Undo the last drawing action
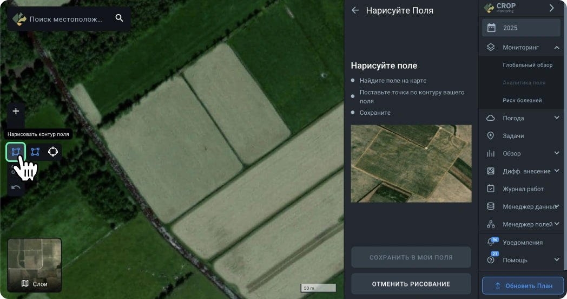The image size is (567, 299). pyautogui.click(x=16, y=187)
